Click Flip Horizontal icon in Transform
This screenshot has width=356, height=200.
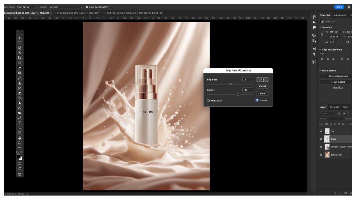click(x=347, y=42)
